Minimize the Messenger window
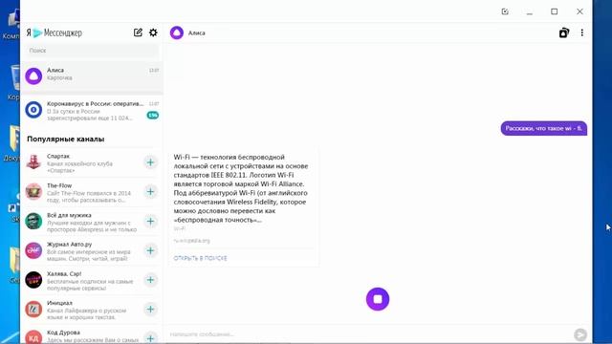Image resolution: width=612 pixels, height=344 pixels. click(x=530, y=12)
